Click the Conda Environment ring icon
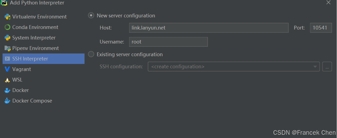The height and width of the screenshot is (138, 337). [x=7, y=27]
